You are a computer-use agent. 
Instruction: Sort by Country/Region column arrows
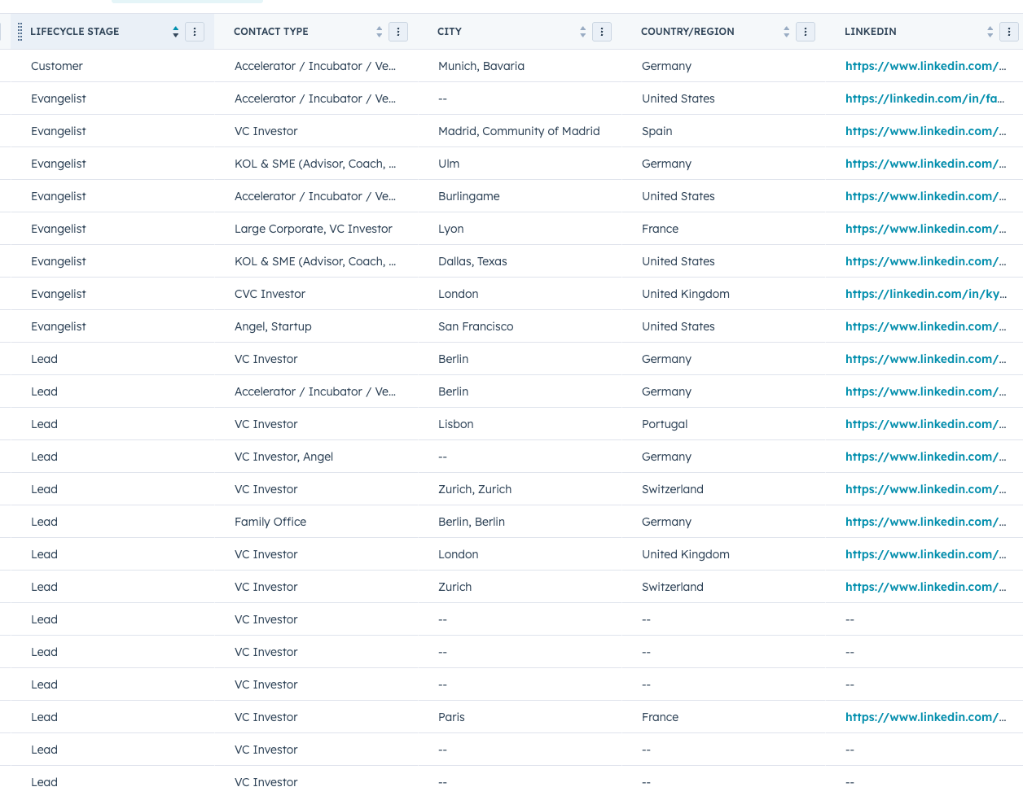786,32
